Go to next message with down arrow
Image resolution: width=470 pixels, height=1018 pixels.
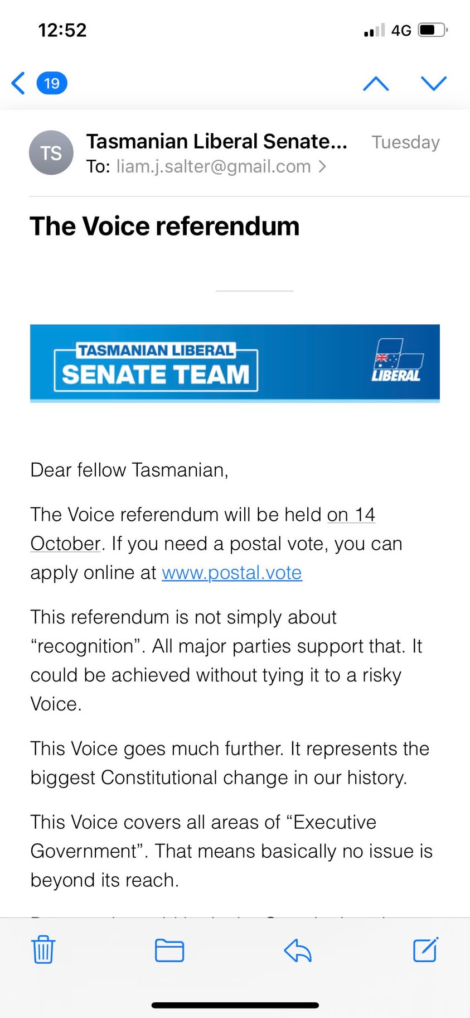point(434,83)
